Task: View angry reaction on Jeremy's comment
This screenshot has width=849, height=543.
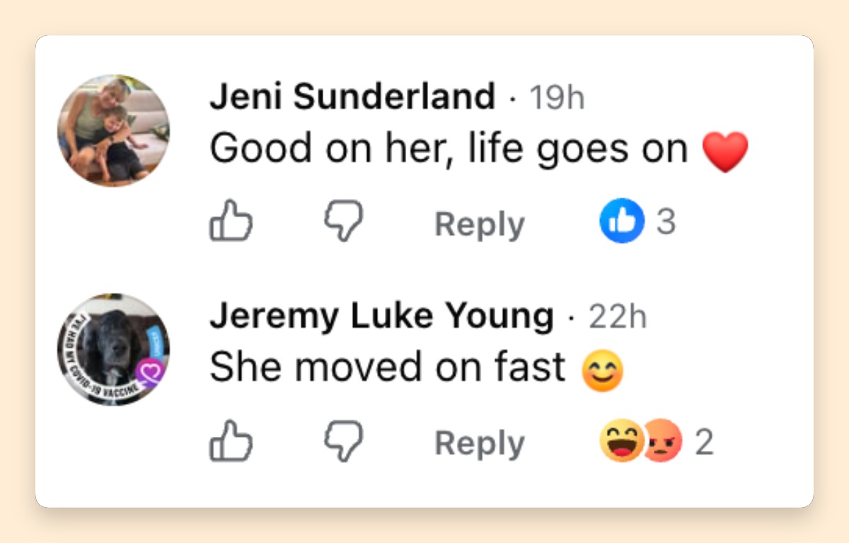Action: pyautogui.click(x=663, y=440)
